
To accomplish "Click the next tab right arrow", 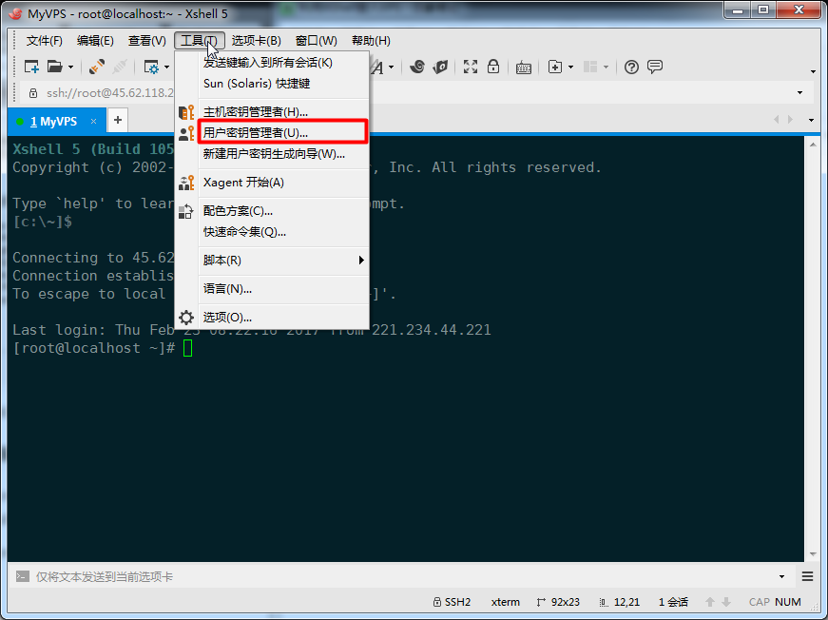I will click(x=791, y=120).
